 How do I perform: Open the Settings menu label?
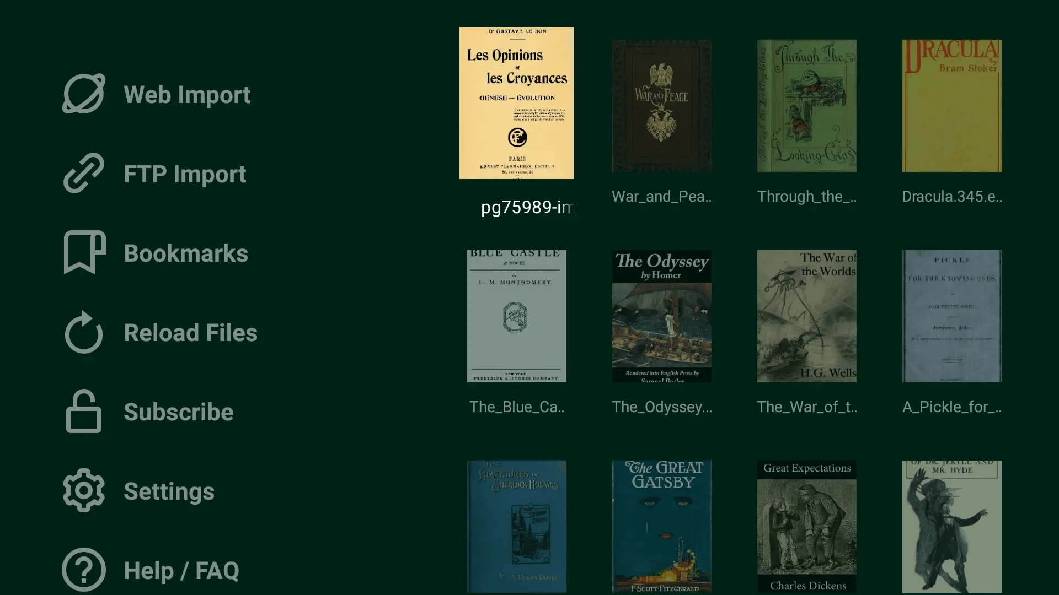click(169, 491)
